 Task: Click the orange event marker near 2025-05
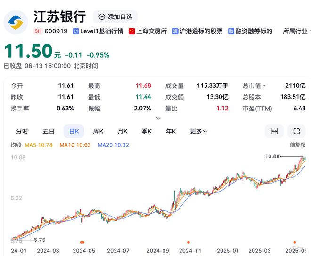295,242
